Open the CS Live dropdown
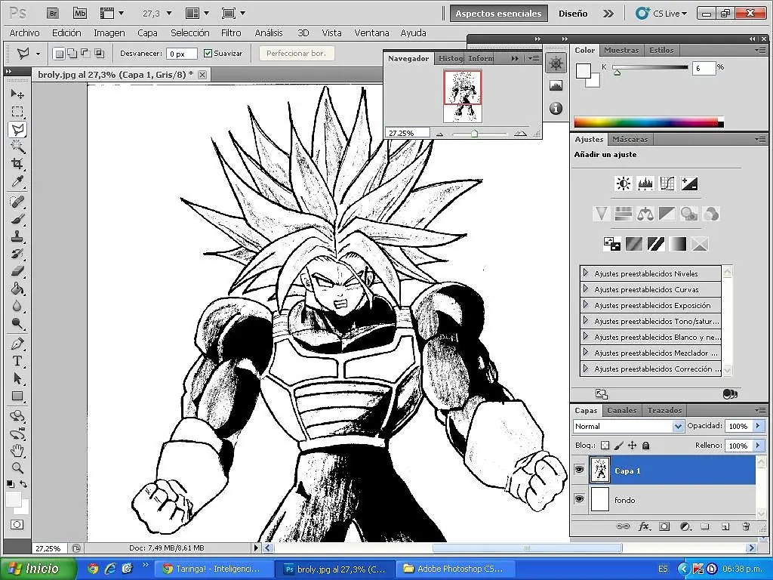 pos(662,14)
